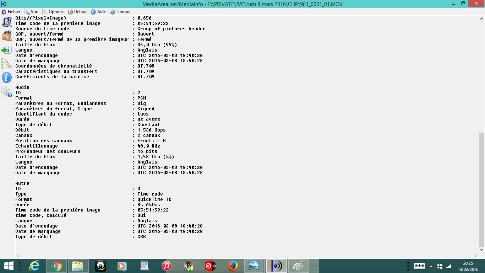Click the horizontal scrollbar right arrow

pyautogui.click(x=476, y=256)
